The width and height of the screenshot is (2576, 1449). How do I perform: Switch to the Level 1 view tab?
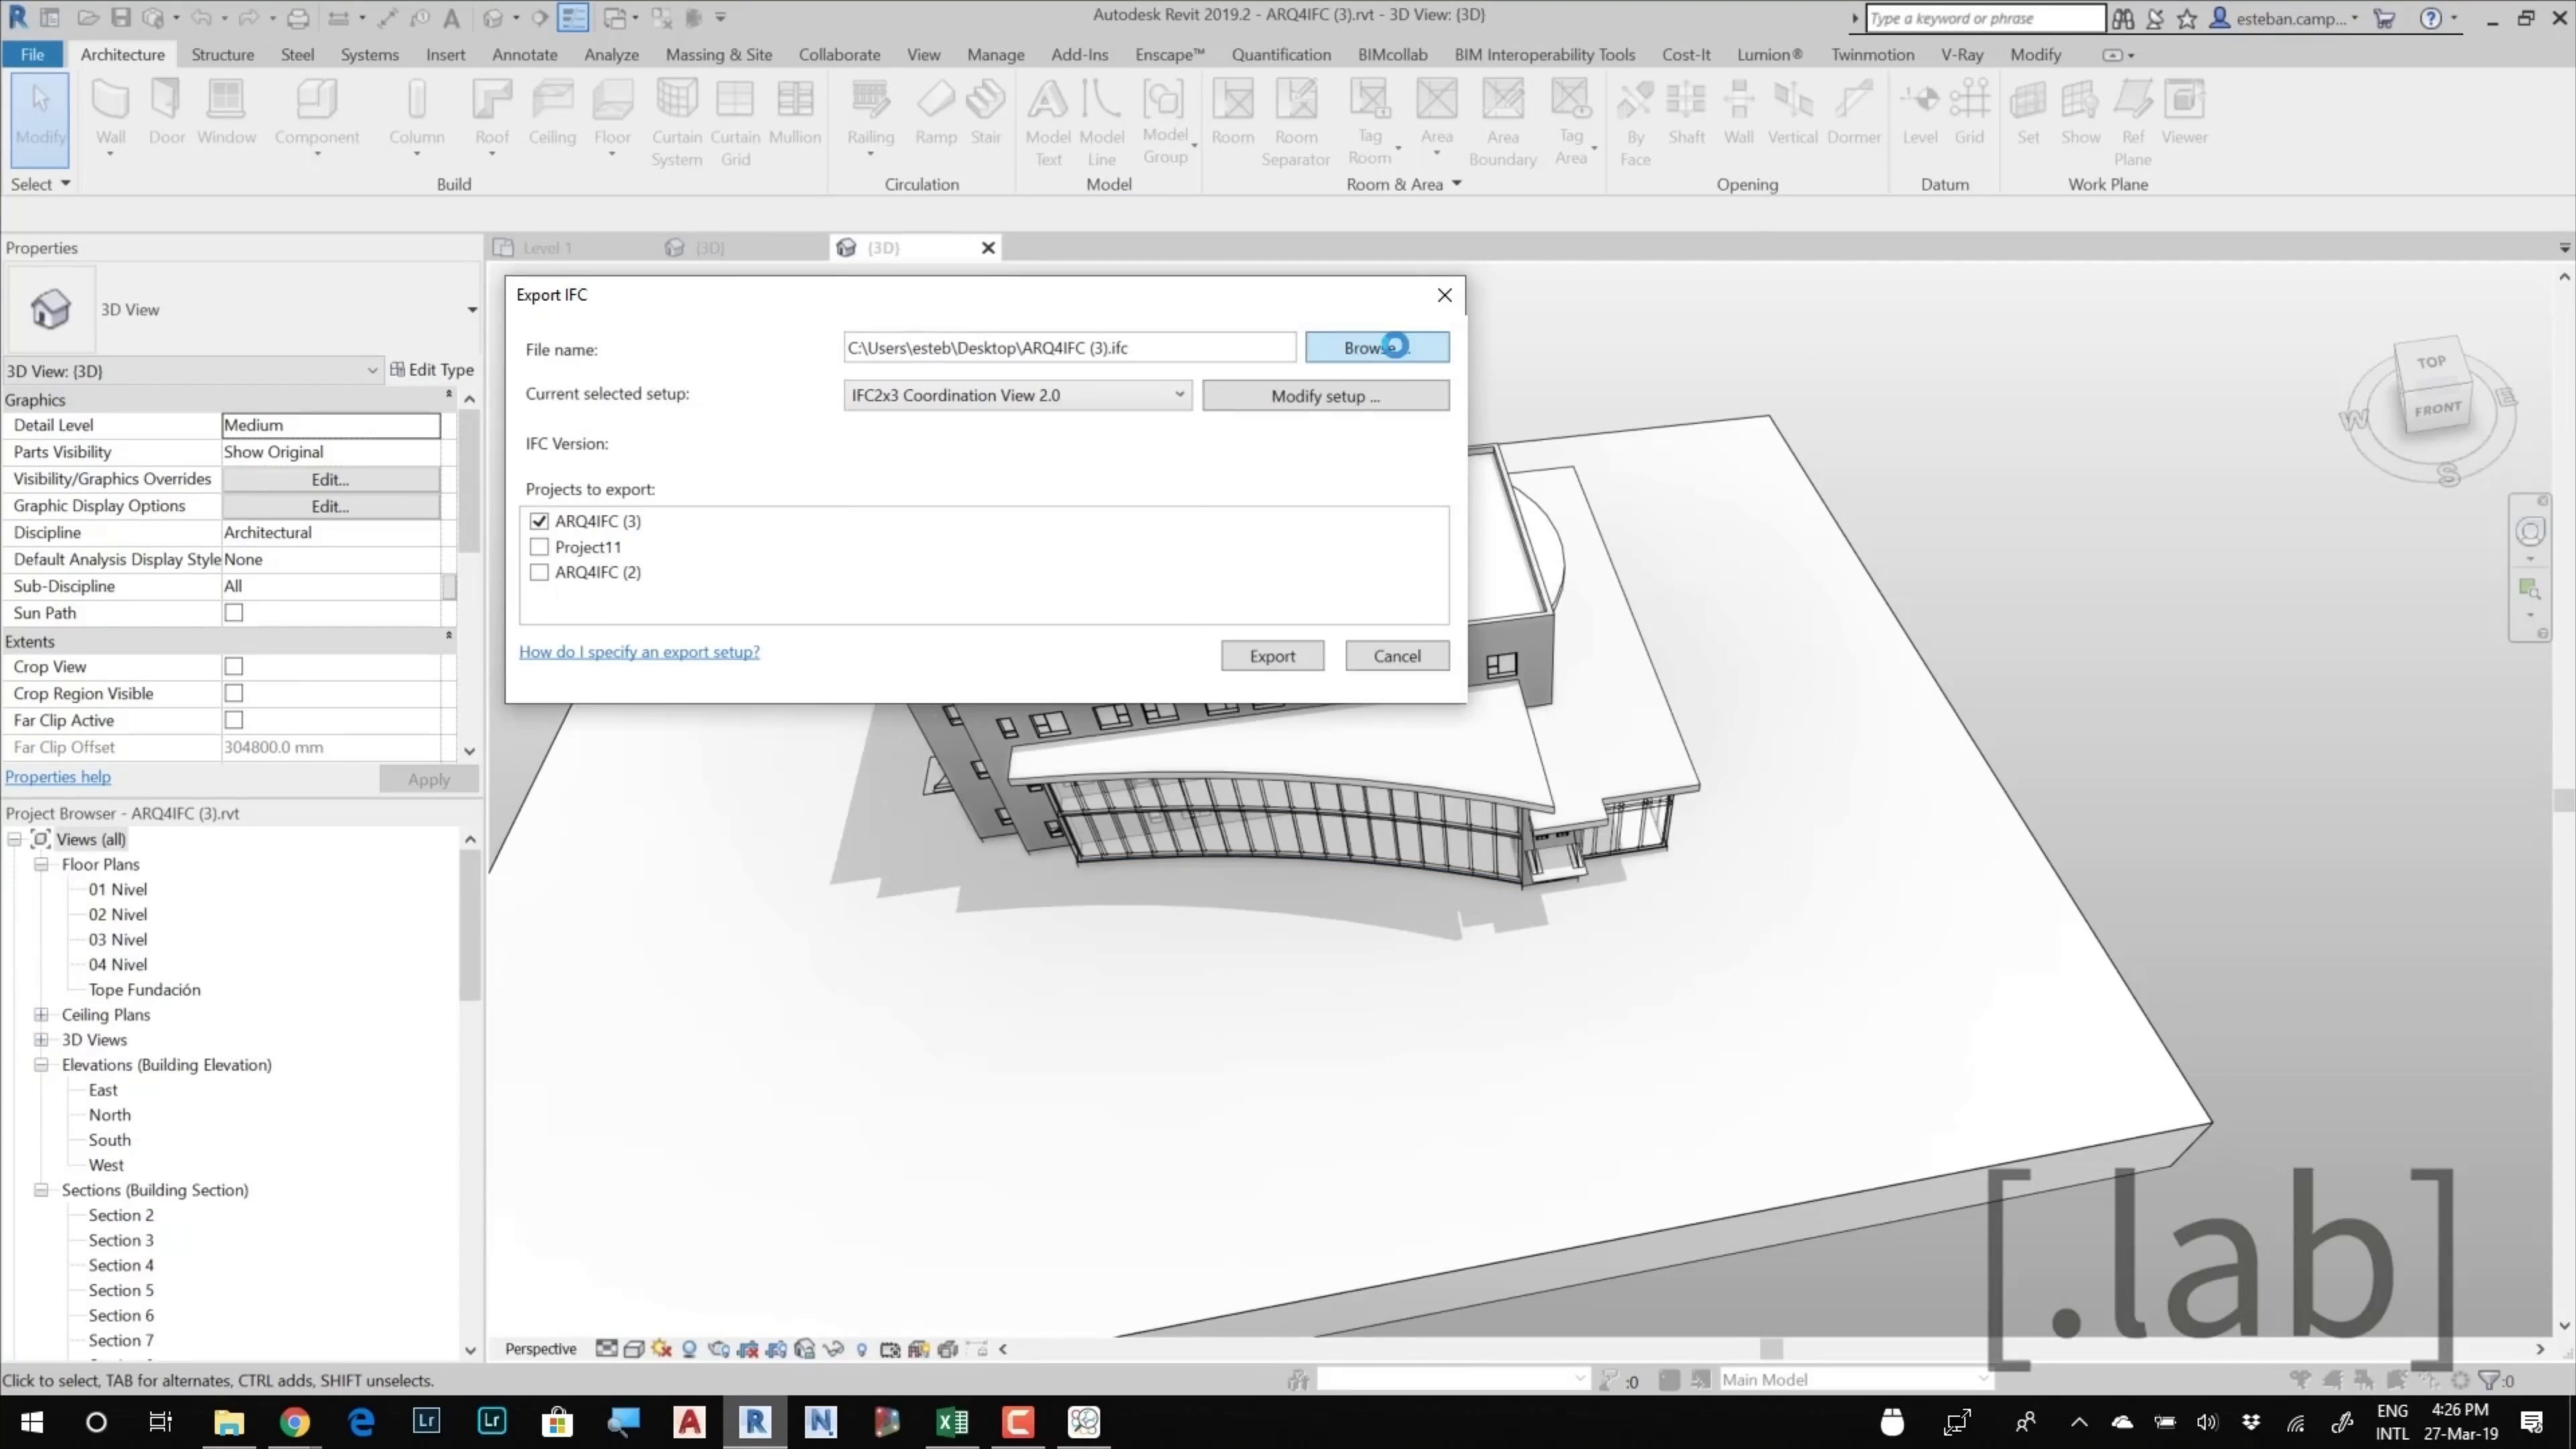[547, 248]
